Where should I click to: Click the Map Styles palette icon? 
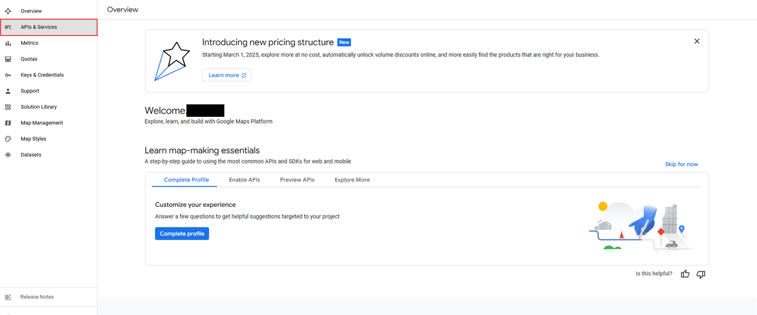[8, 139]
